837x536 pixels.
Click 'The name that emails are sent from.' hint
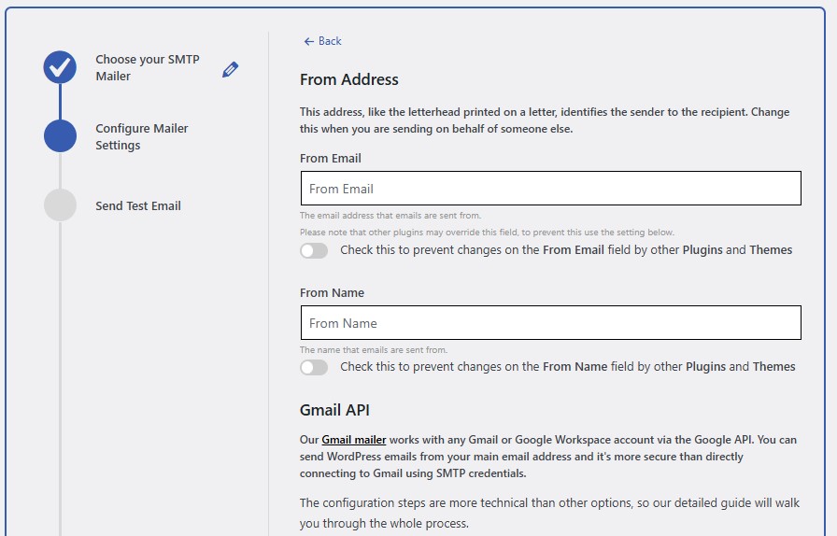point(374,350)
